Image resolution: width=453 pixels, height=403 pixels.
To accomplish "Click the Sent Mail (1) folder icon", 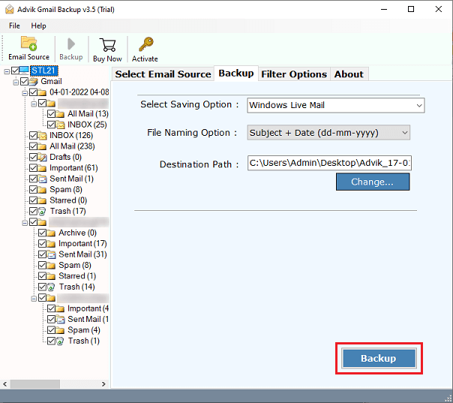I will coord(42,179).
